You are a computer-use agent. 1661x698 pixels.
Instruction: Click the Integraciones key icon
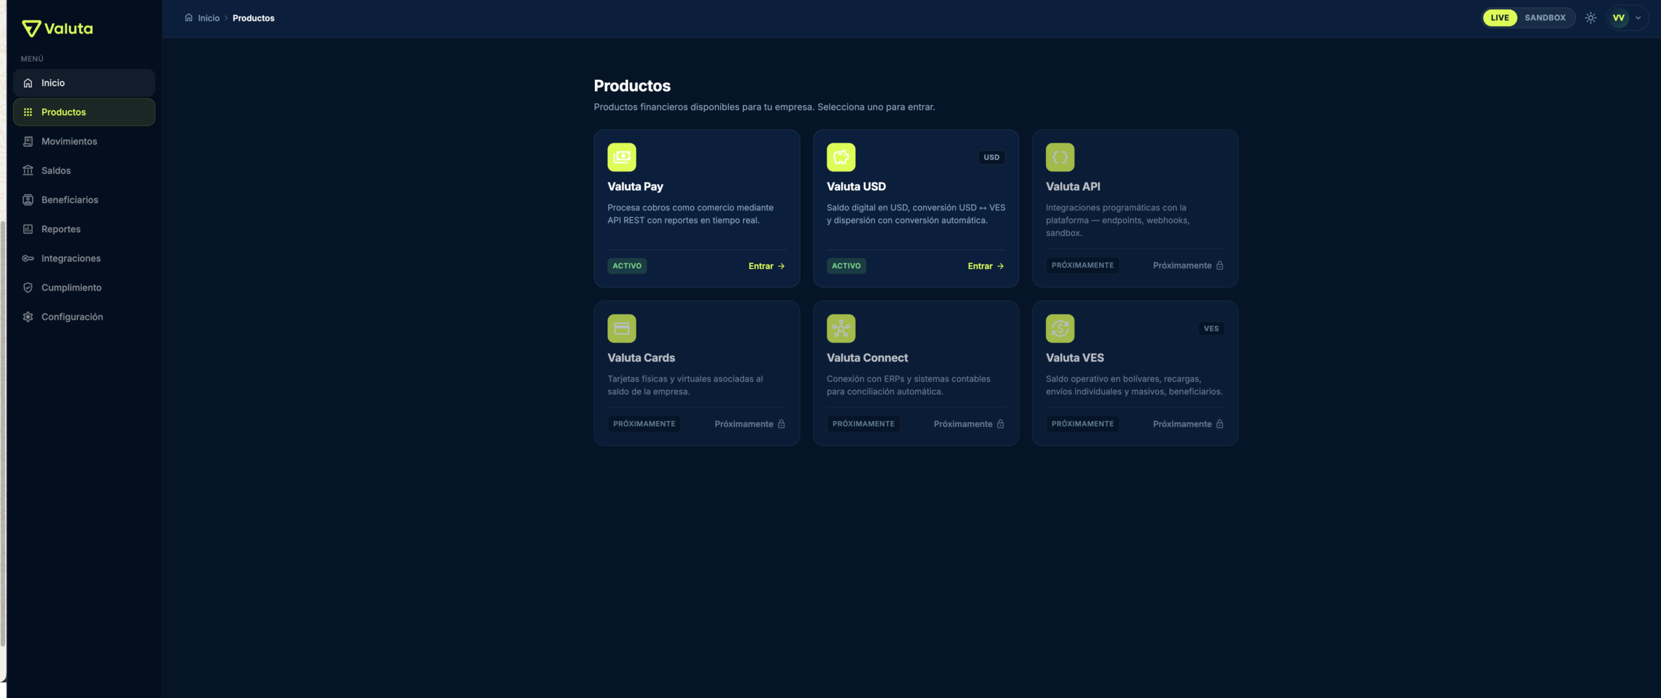[x=28, y=258]
